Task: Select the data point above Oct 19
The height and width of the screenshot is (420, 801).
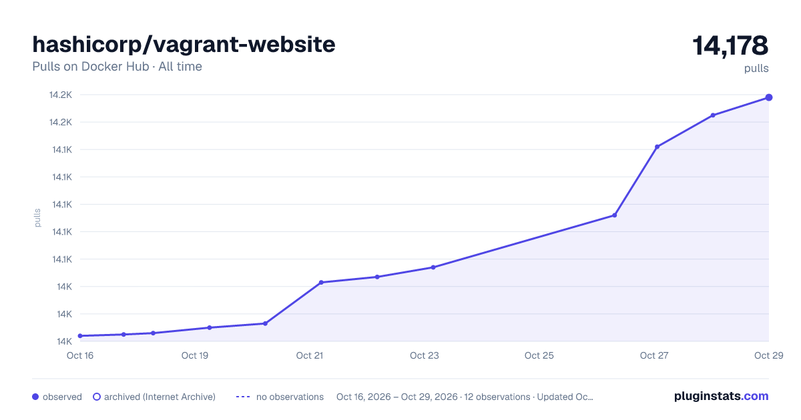Action: 209,327
